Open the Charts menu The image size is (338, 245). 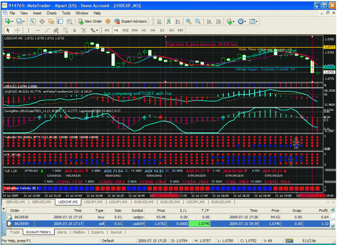point(51,13)
